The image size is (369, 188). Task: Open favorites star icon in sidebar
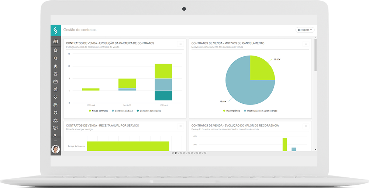55,66
